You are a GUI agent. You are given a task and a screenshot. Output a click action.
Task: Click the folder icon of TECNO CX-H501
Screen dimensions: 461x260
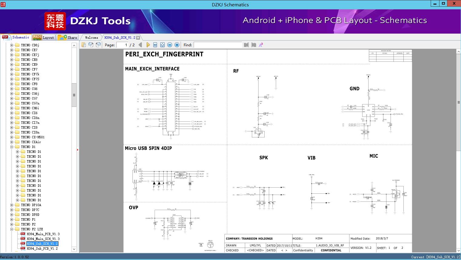coord(17,137)
